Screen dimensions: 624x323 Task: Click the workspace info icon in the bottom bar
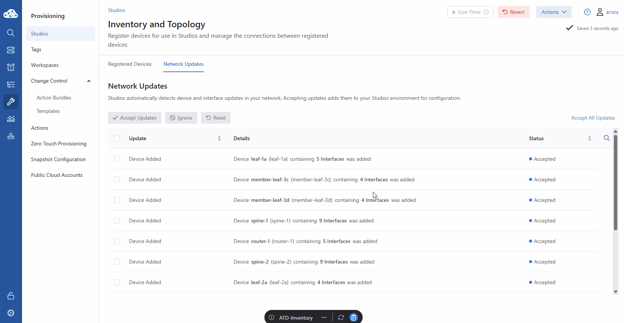point(272,317)
